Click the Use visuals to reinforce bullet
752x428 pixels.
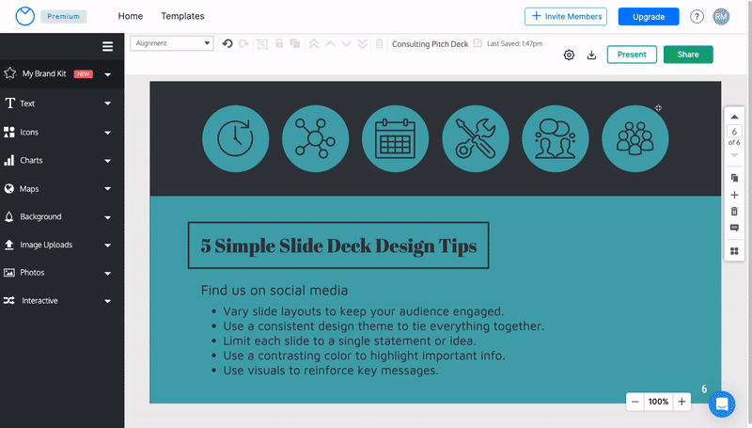(x=331, y=371)
